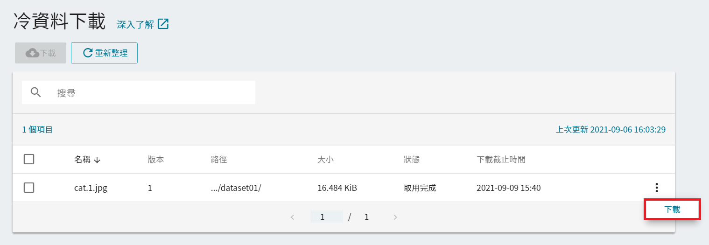The height and width of the screenshot is (245, 709).
Task: Sort by the 狀態 column header
Action: 411,160
